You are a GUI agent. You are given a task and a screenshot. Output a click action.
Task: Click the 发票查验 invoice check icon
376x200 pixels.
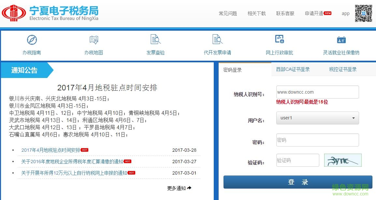pos(155,39)
